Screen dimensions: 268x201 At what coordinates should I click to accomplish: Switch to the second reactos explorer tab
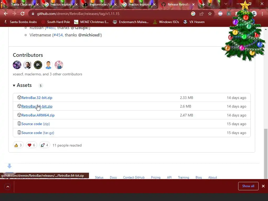point(139,4)
